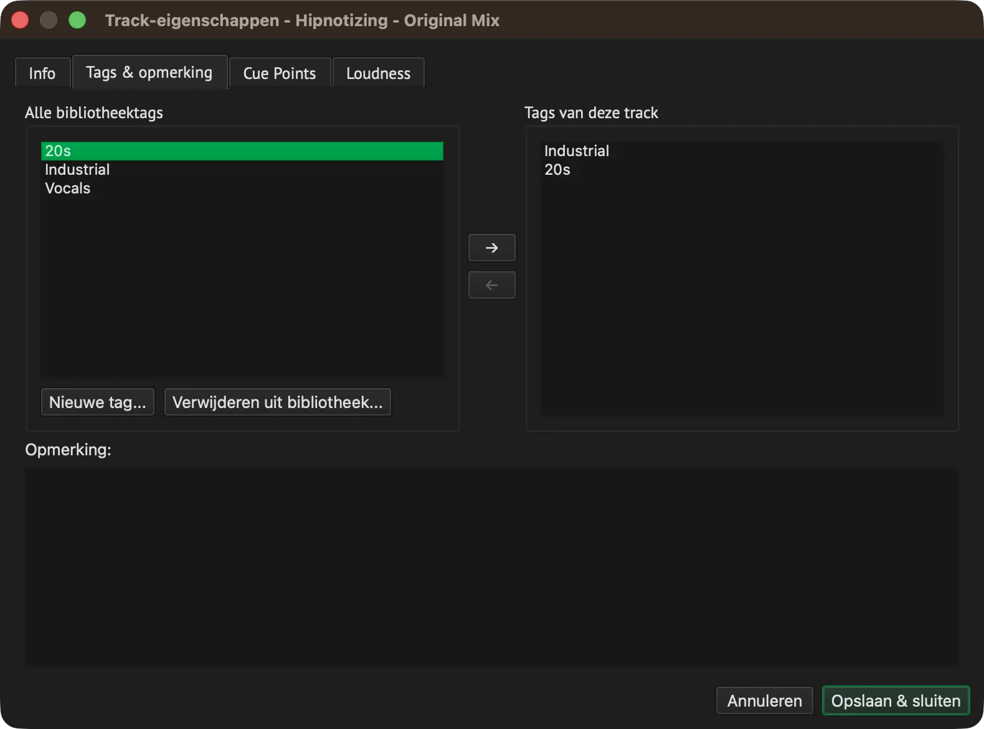The width and height of the screenshot is (984, 729).
Task: Click empty area of track tags list
Action: (x=742, y=299)
